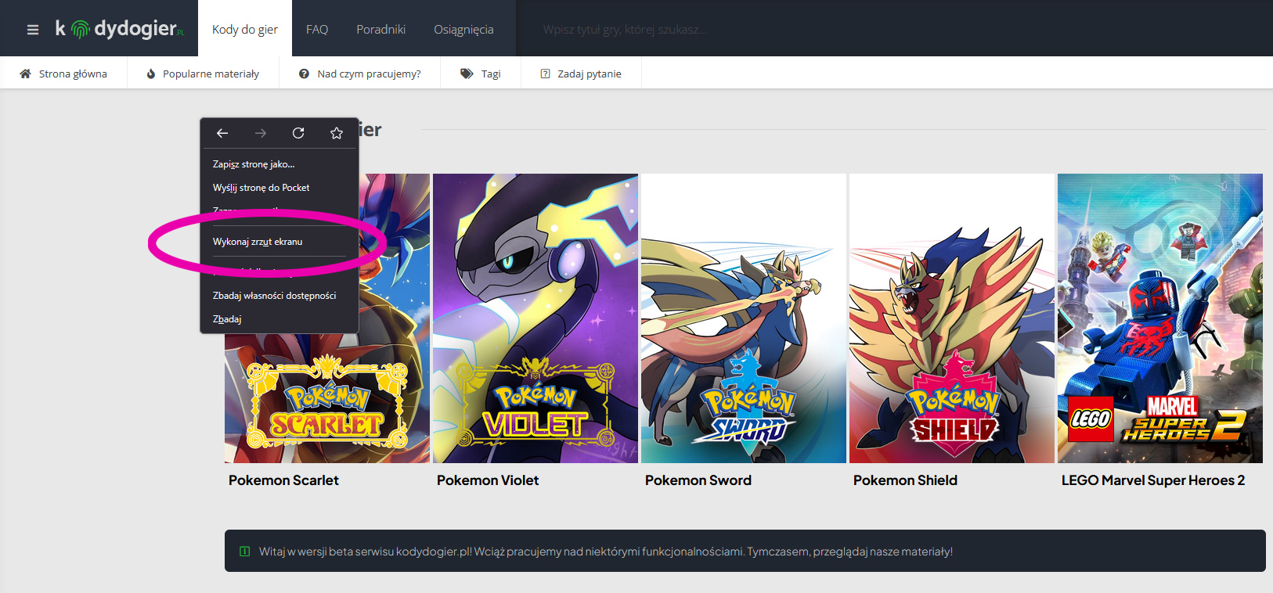Choose Wykonaj zrzut ekranu menu entry
Image resolution: width=1273 pixels, height=593 pixels.
(x=258, y=242)
